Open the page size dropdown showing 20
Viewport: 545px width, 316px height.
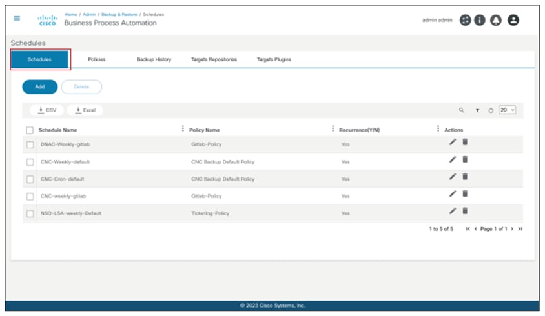click(x=507, y=110)
